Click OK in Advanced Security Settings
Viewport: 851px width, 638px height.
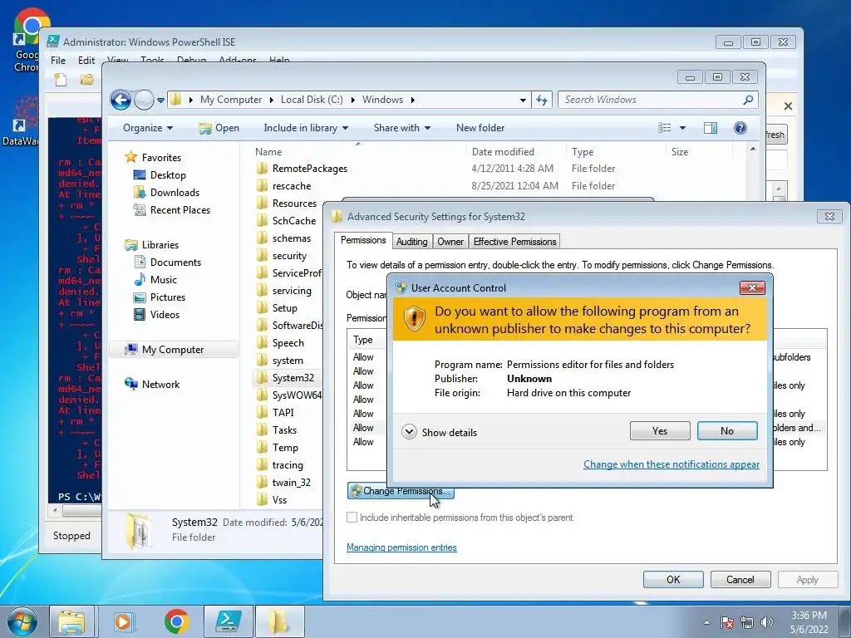click(x=673, y=580)
